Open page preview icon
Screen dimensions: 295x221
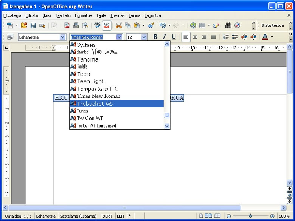[85, 25]
